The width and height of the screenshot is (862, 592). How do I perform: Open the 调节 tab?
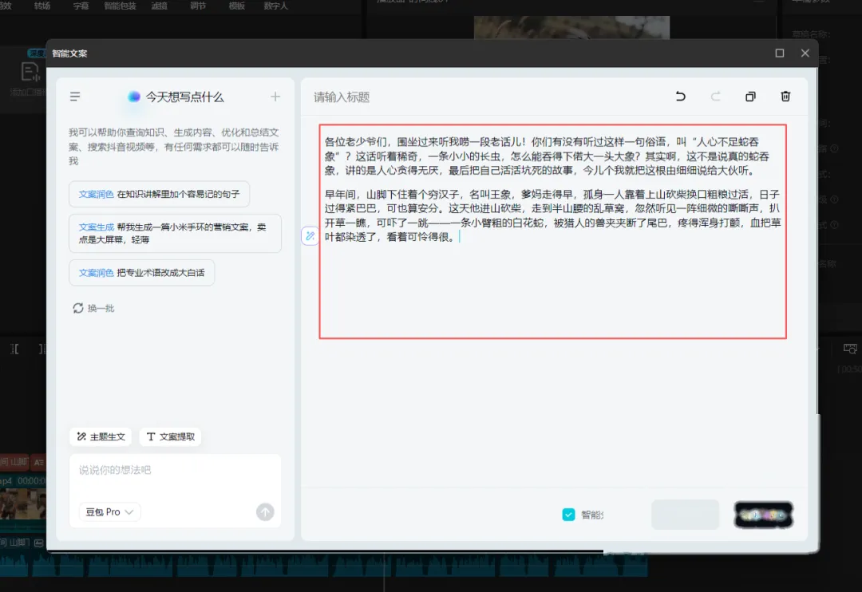pyautogui.click(x=198, y=6)
